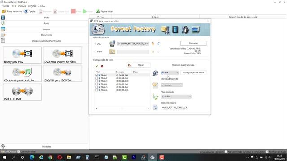Open the TAREFA menu
The height and width of the screenshot is (161, 287).
tap(6, 6)
